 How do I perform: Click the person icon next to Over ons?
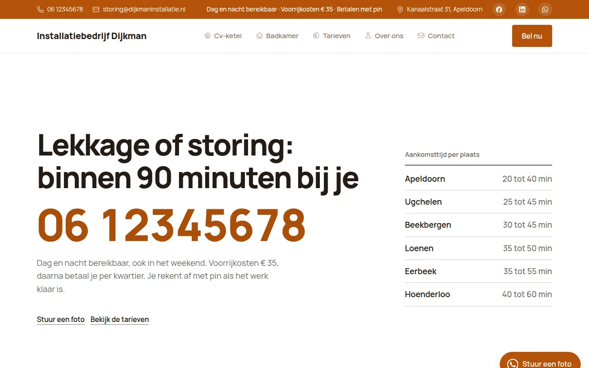tap(368, 35)
